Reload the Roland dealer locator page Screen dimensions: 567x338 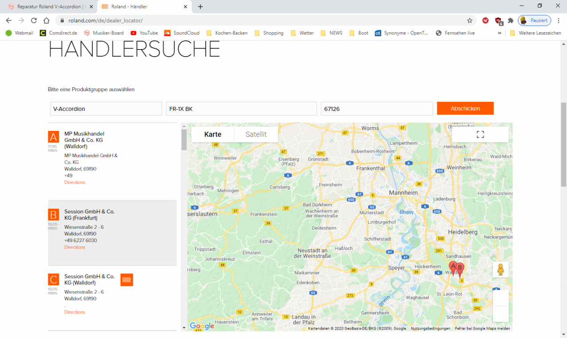tap(34, 20)
